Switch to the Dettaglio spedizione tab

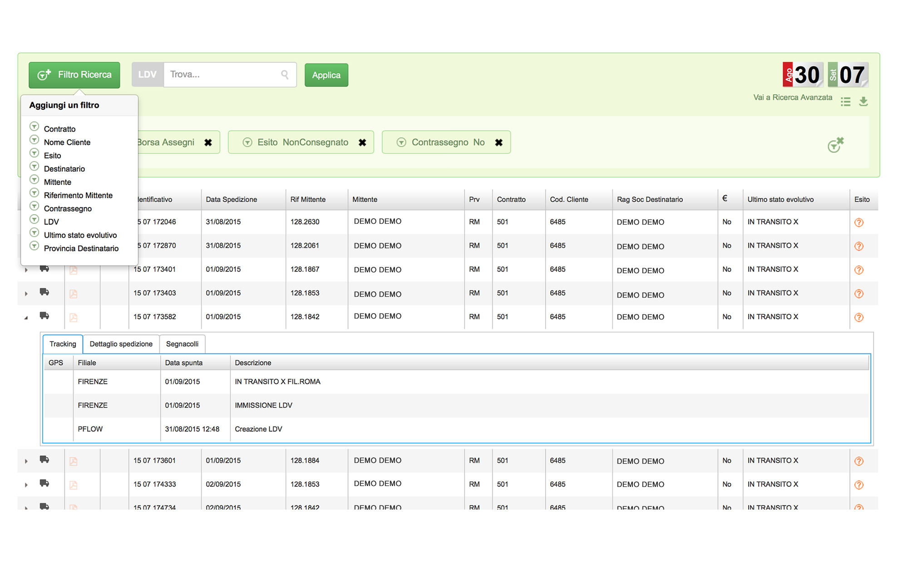point(121,344)
